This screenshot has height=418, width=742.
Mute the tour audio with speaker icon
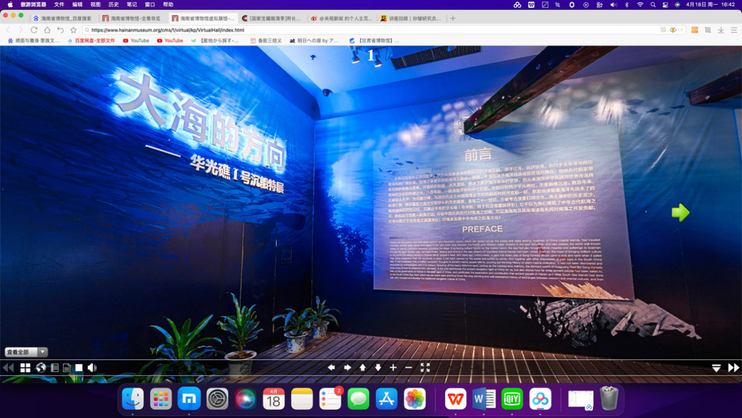[92, 367]
